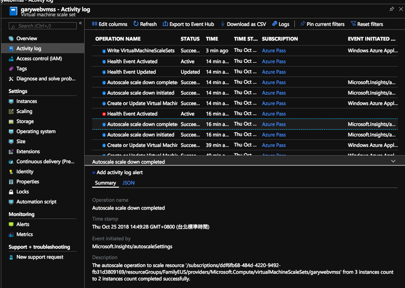Click the Operating system icon
Viewport: 405px width, 288px height.
pyautogui.click(x=11, y=131)
